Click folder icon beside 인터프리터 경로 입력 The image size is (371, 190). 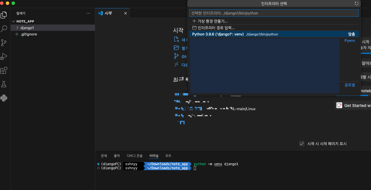click(194, 28)
